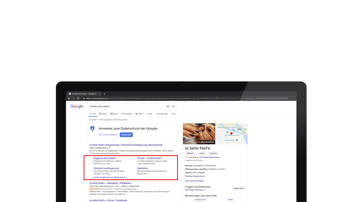Open 102 Google-Rezensionen link
Screen dimensions: 359x202
tap(209, 157)
